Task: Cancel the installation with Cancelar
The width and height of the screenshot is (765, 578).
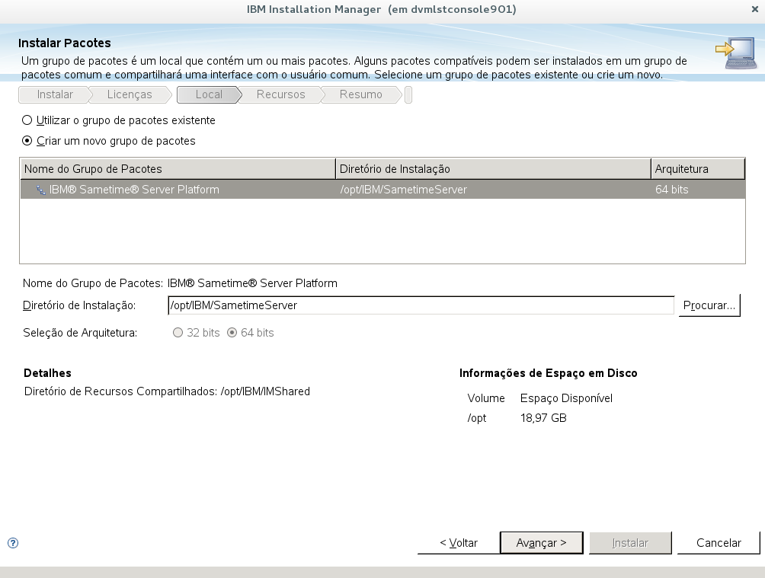Action: click(719, 543)
